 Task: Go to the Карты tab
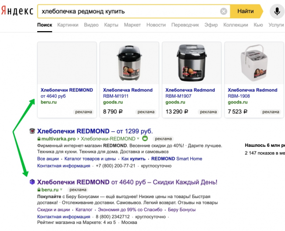[111, 25]
